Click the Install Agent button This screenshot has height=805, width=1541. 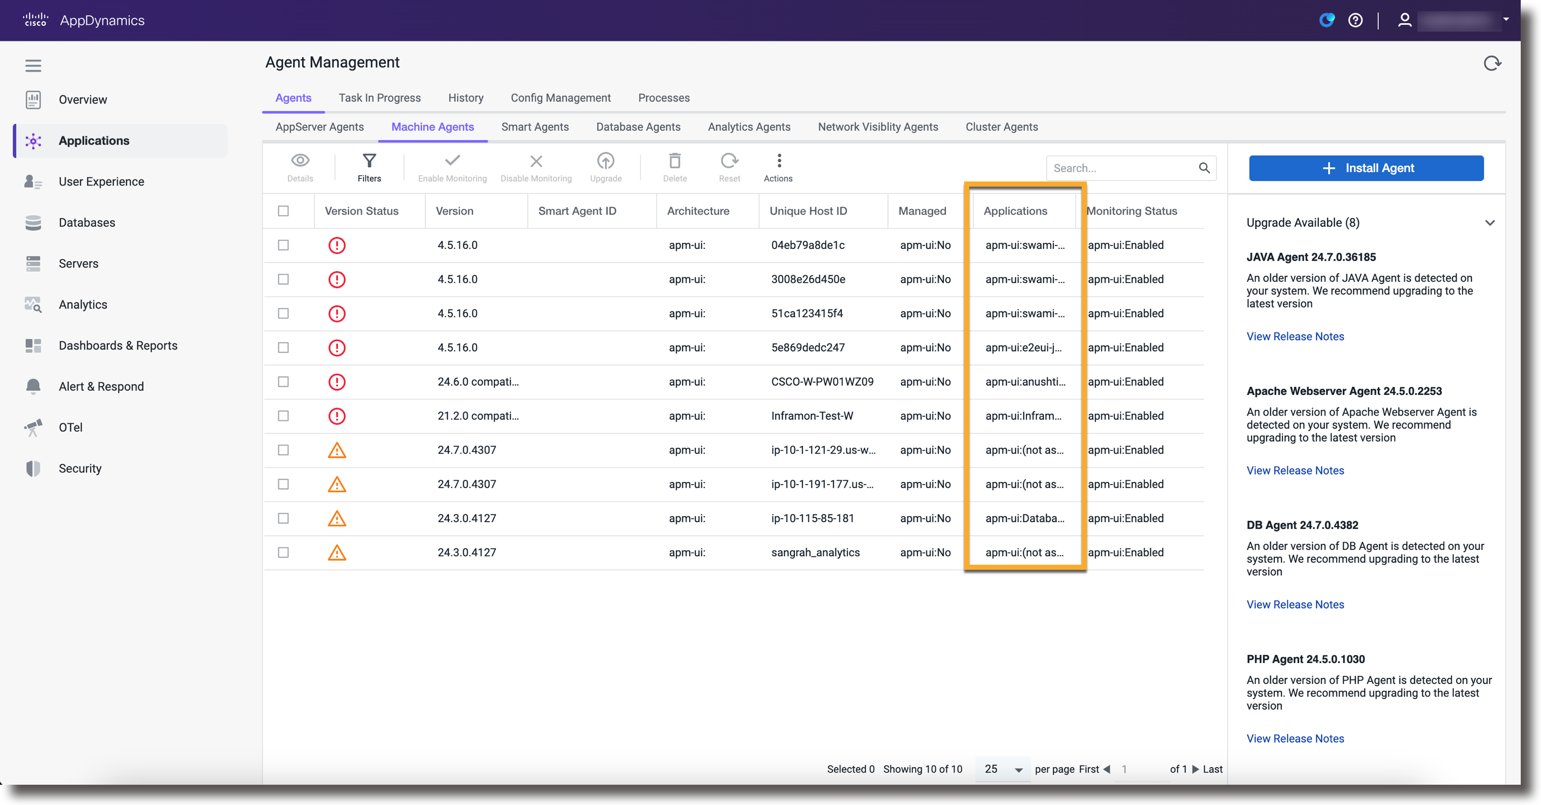coord(1366,168)
